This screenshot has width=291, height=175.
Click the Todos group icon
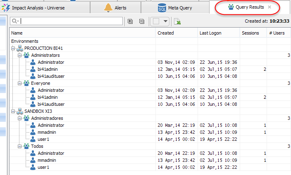coord(26,146)
